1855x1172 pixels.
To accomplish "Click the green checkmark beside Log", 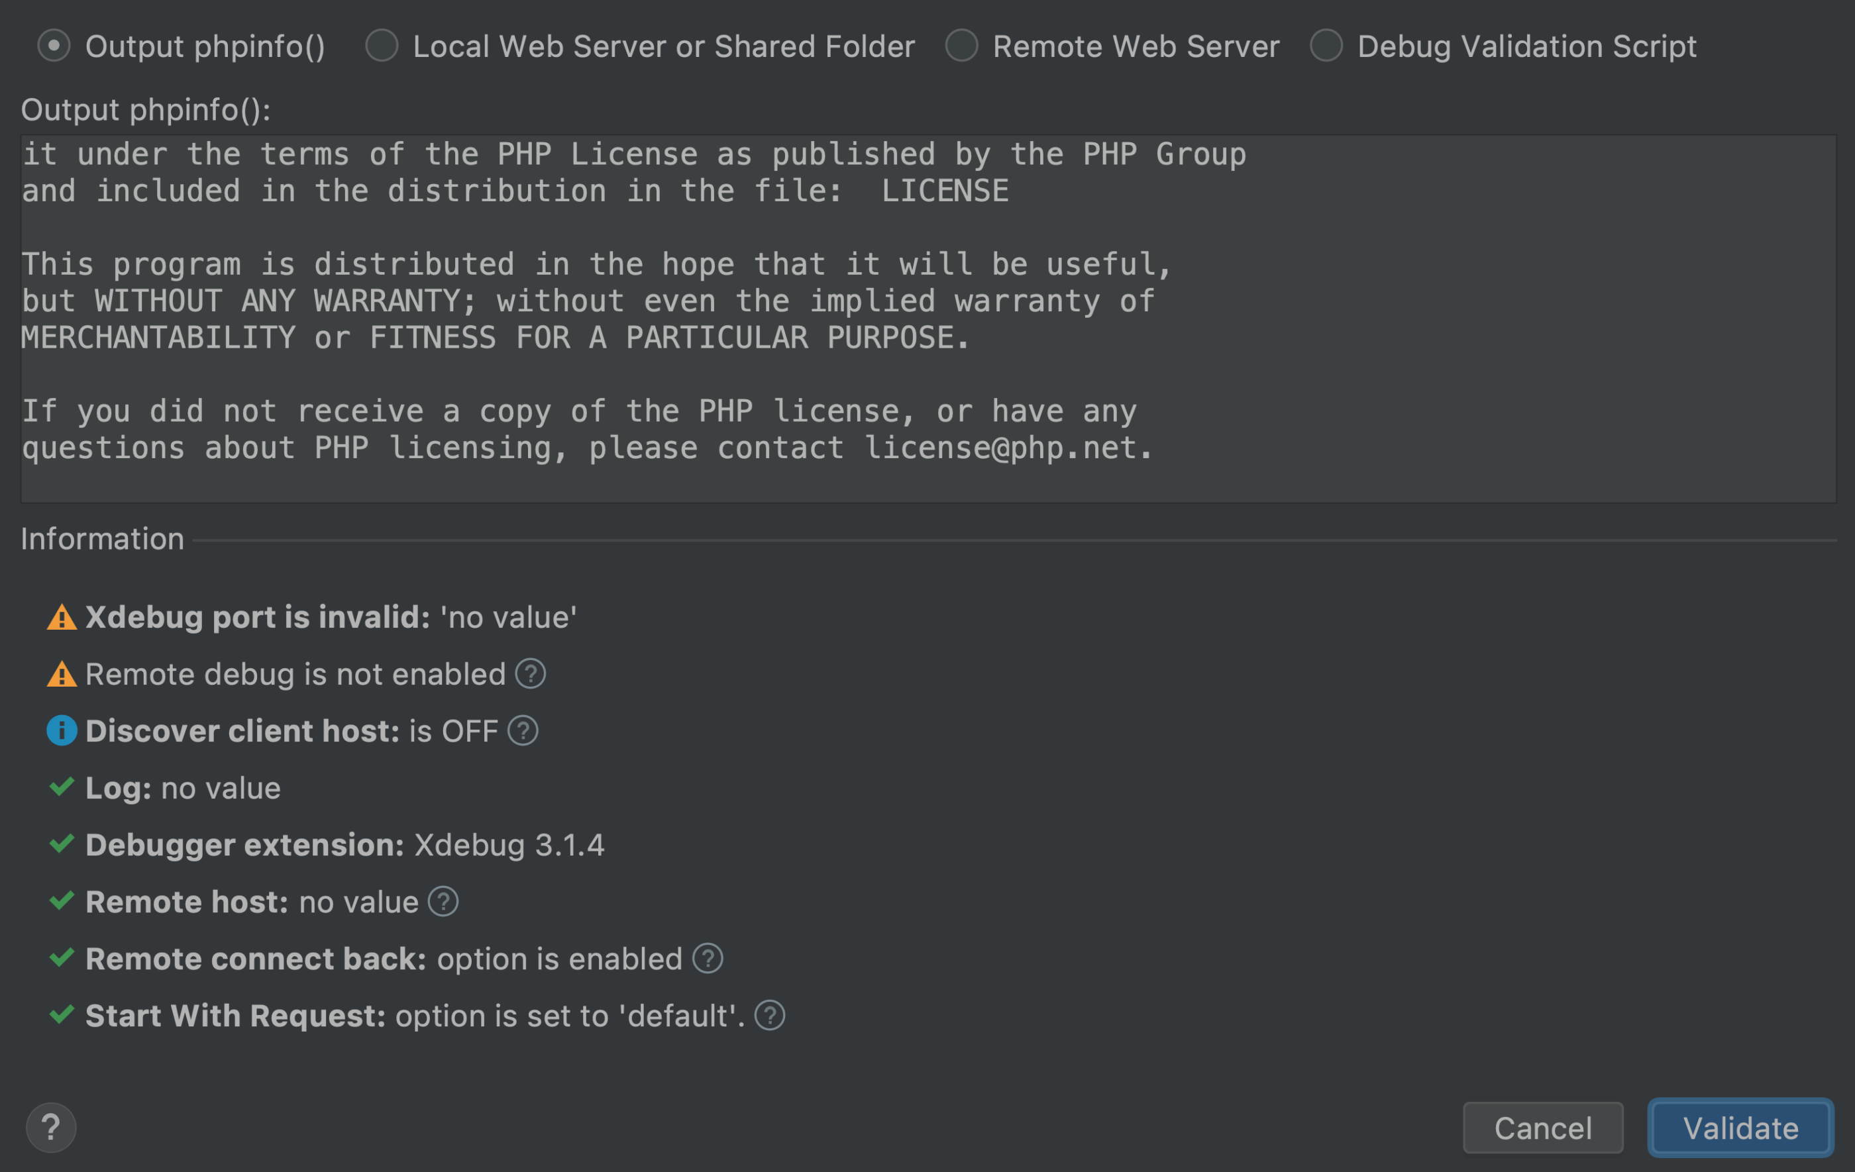I will 62,787.
